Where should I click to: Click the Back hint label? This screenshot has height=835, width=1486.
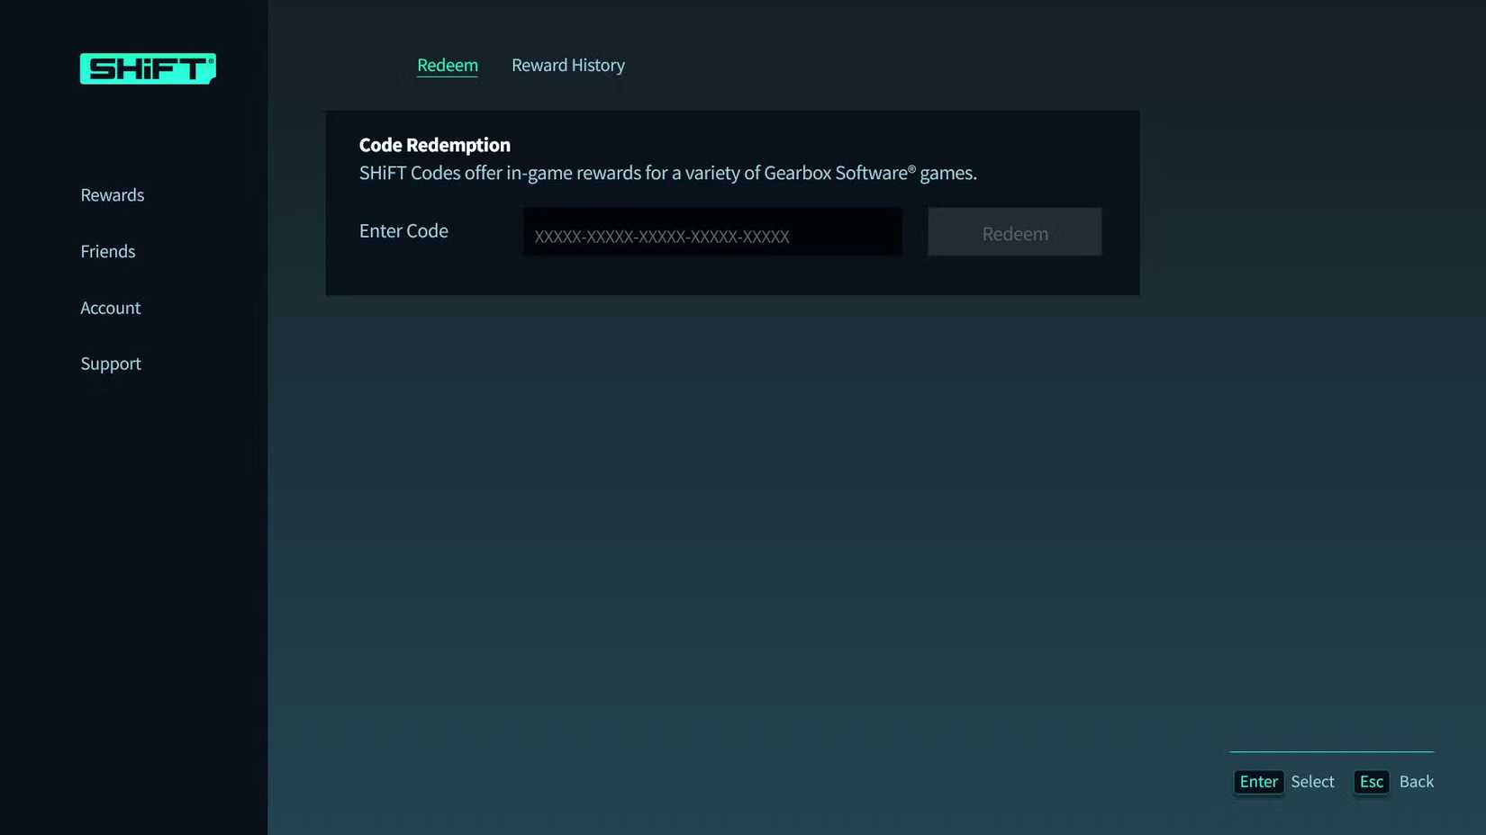[x=1417, y=782]
